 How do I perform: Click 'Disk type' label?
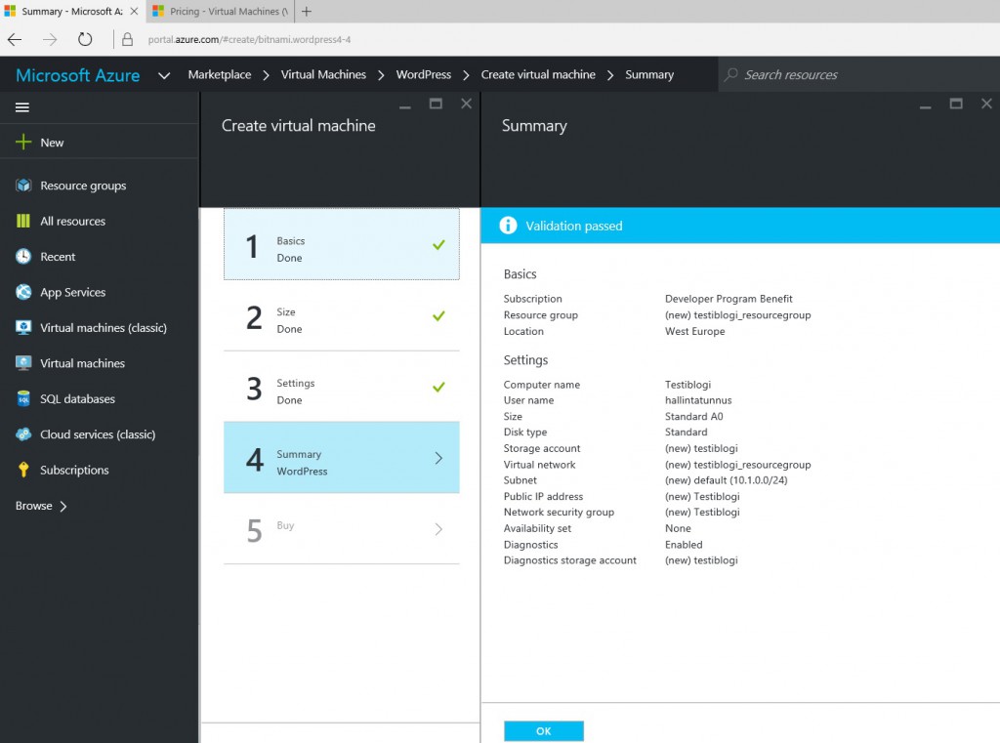[x=524, y=433]
